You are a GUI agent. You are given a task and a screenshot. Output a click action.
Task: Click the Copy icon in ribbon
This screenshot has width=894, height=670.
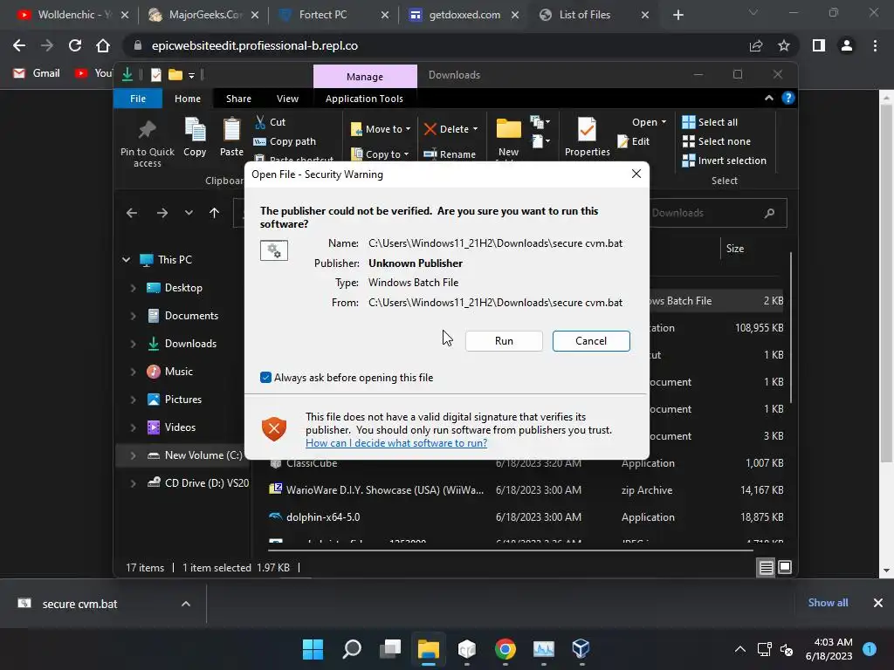(195, 130)
